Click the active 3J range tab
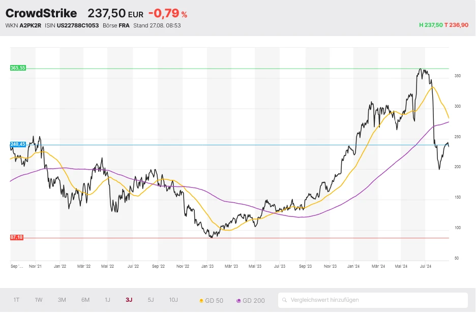 tap(129, 300)
